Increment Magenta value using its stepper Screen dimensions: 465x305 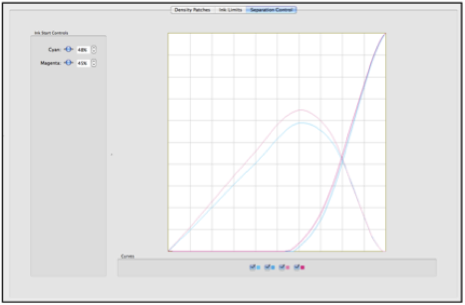pos(94,61)
